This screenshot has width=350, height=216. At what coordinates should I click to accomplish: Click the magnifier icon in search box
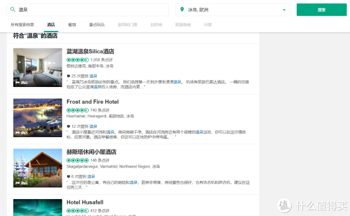(13, 9)
